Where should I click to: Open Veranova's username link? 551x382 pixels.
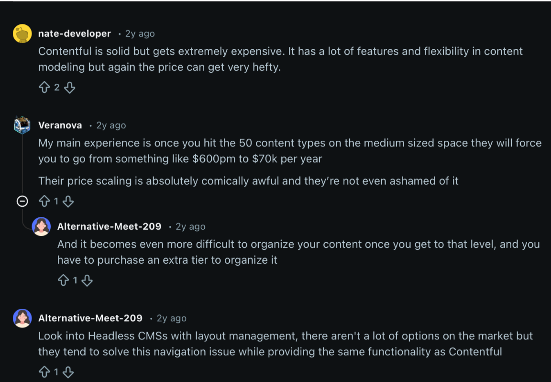click(60, 125)
